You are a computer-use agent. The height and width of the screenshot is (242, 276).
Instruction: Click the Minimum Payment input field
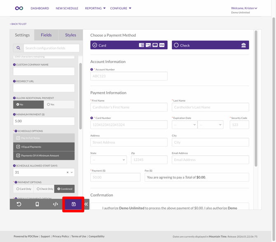[44, 121]
